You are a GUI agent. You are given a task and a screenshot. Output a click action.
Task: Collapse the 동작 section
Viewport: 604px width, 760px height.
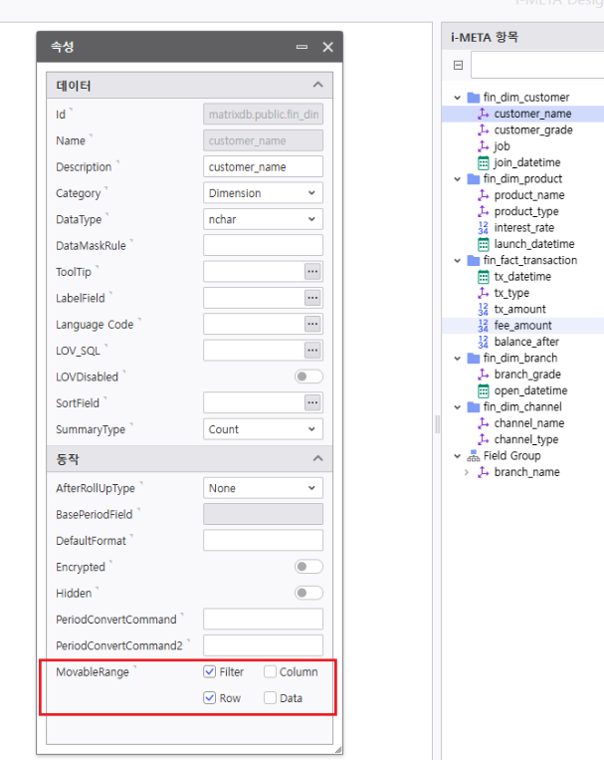point(317,458)
